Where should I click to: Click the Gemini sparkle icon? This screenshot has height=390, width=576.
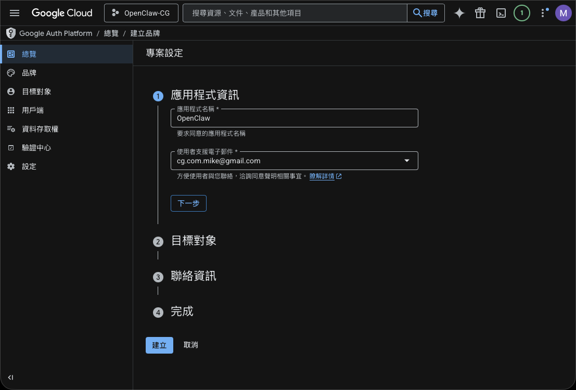(459, 13)
